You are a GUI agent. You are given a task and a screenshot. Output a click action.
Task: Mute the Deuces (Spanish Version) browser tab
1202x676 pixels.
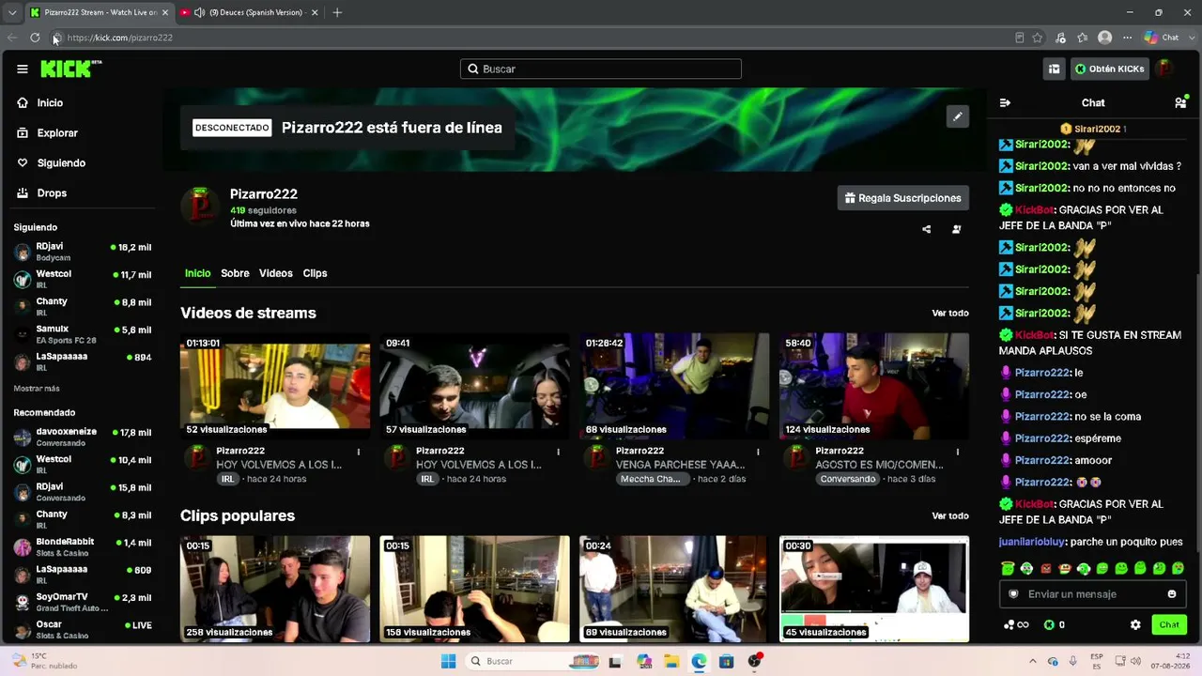[x=199, y=12]
